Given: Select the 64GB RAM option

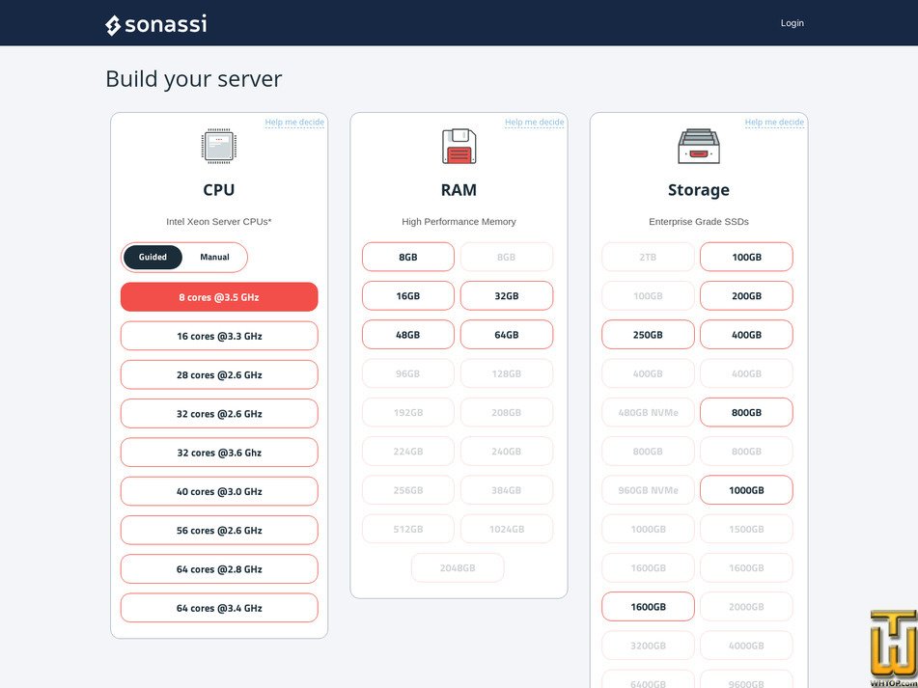Looking at the screenshot, I should tap(507, 335).
